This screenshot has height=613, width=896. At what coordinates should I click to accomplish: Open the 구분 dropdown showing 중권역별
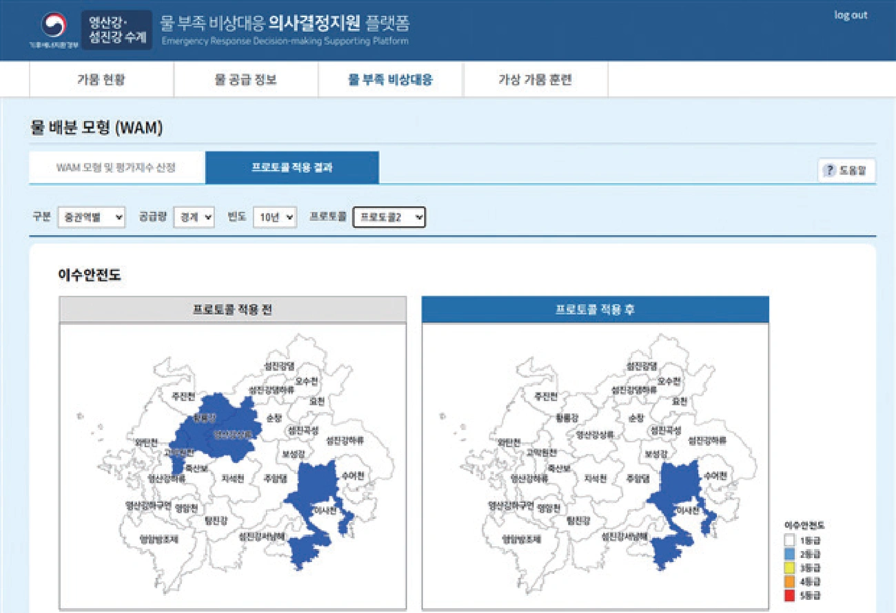[x=92, y=217]
